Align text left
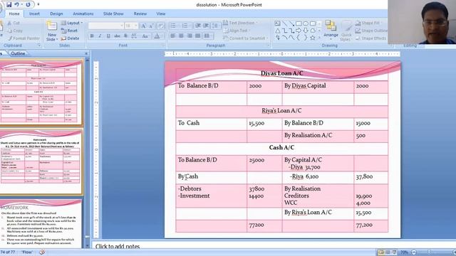456x256 pixels. 172,36
